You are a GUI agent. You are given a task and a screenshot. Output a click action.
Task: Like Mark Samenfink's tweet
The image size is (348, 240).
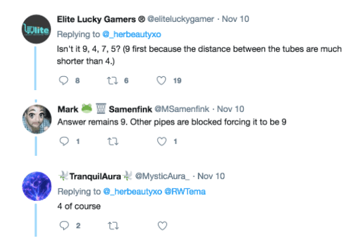click(162, 141)
